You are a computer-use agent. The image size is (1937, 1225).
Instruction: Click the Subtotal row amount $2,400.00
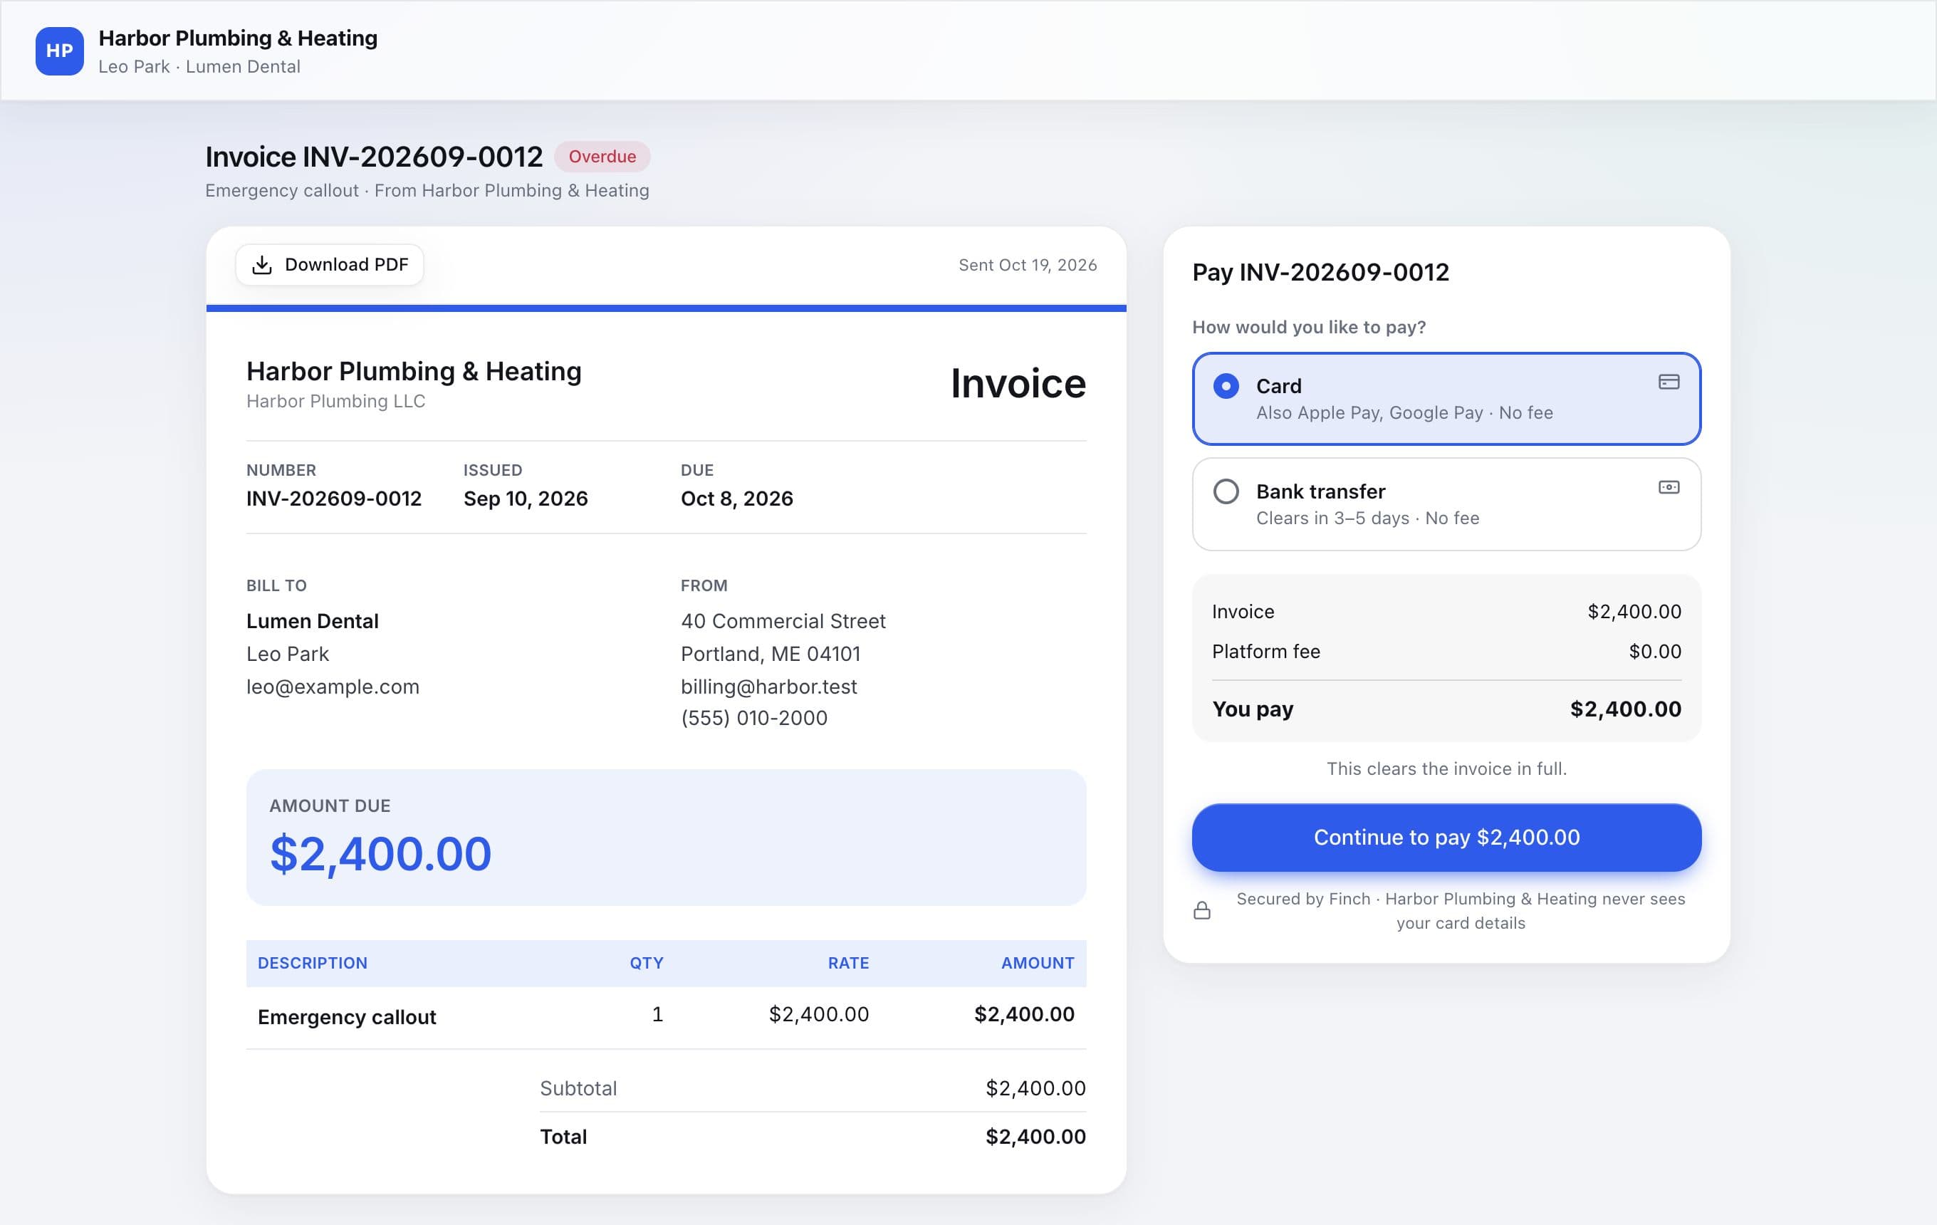1036,1088
